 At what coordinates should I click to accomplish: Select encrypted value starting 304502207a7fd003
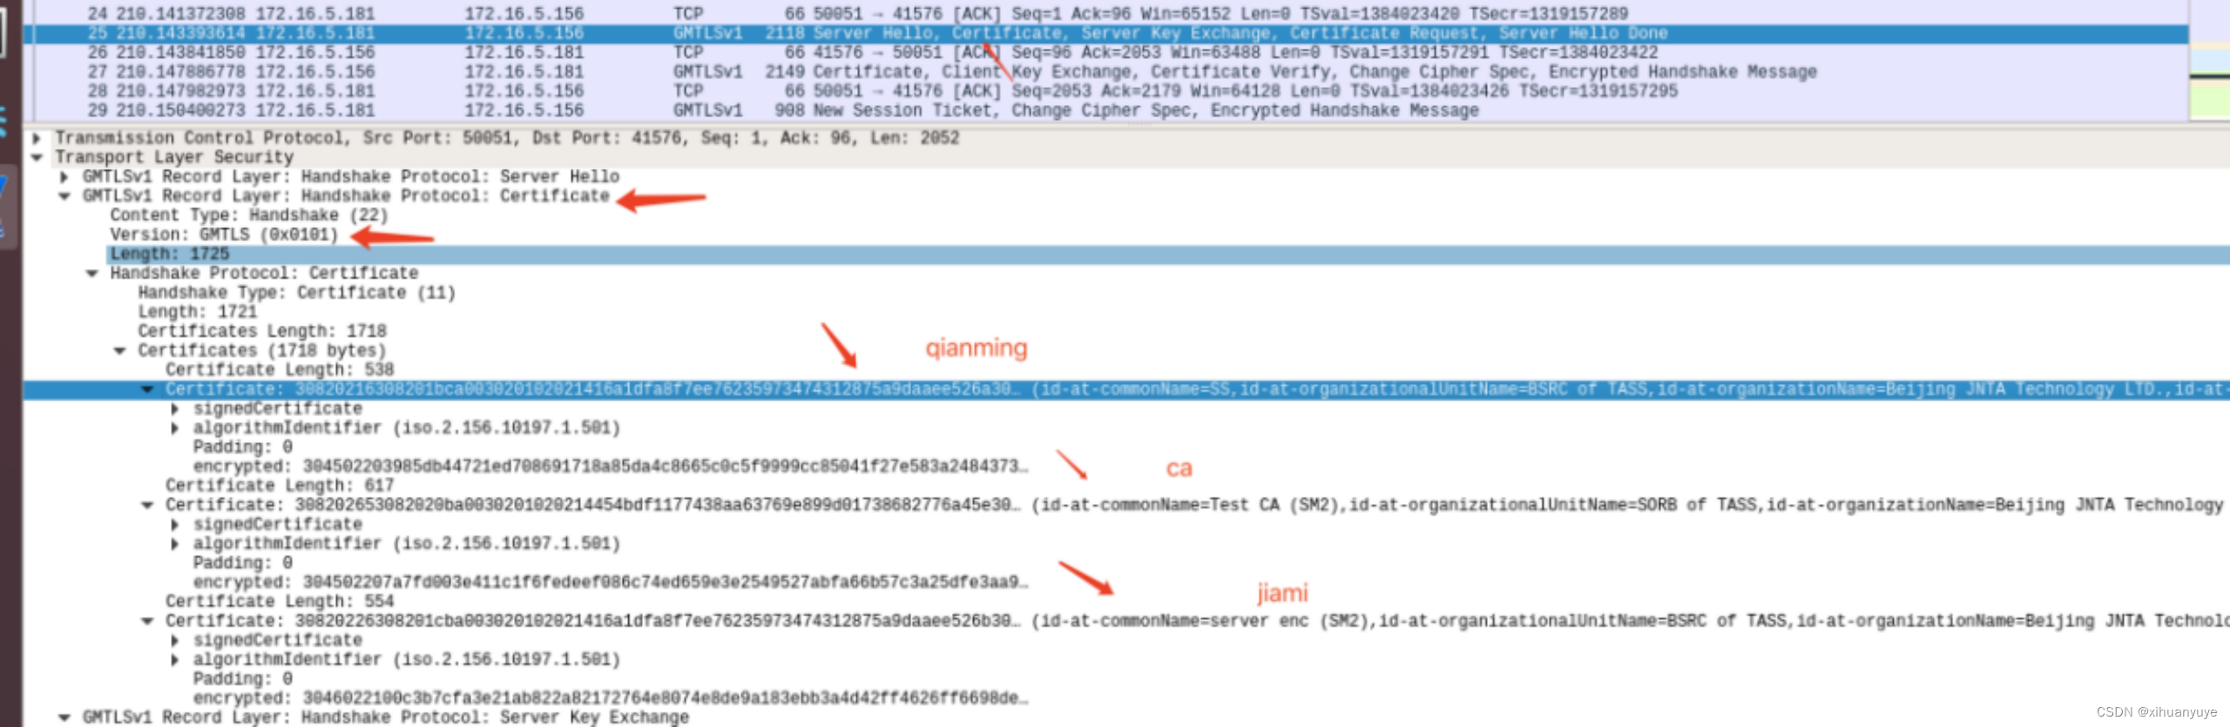click(611, 582)
